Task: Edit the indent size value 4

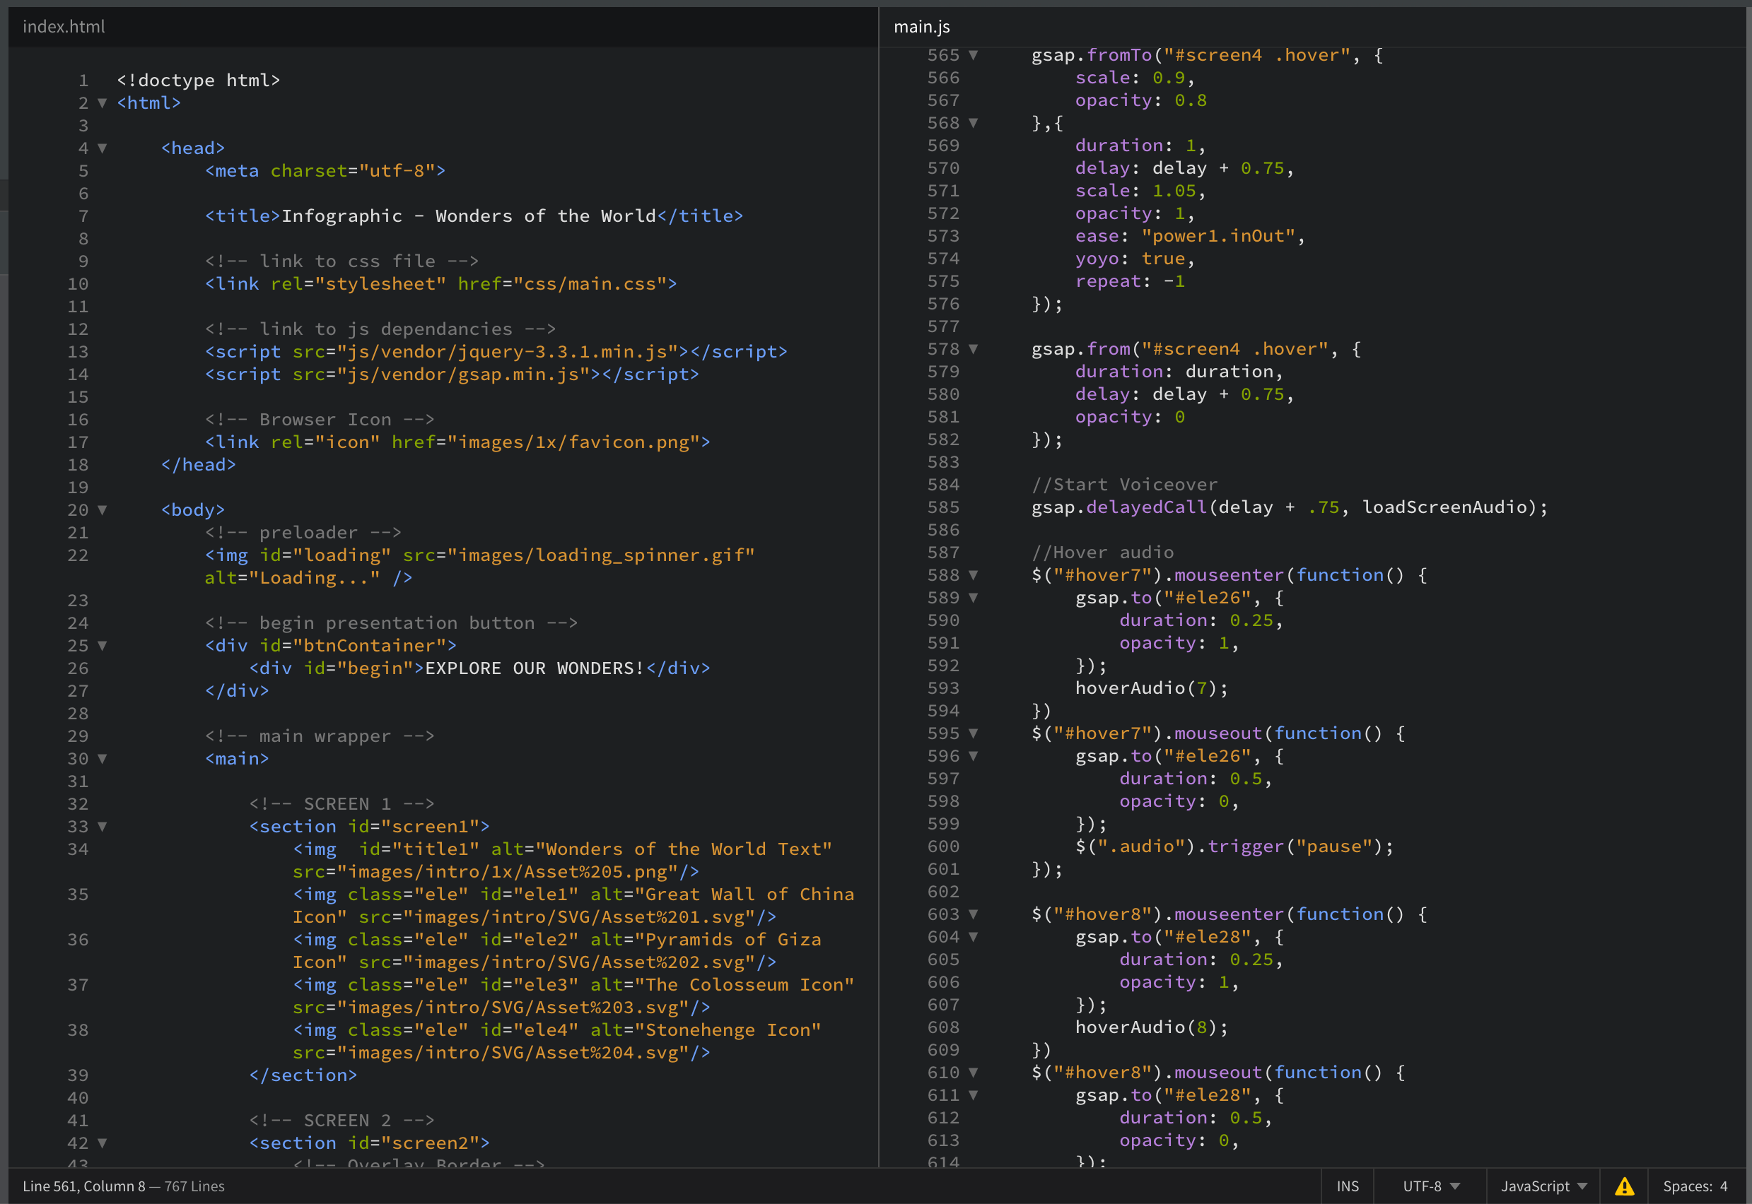Action: tap(1723, 1186)
